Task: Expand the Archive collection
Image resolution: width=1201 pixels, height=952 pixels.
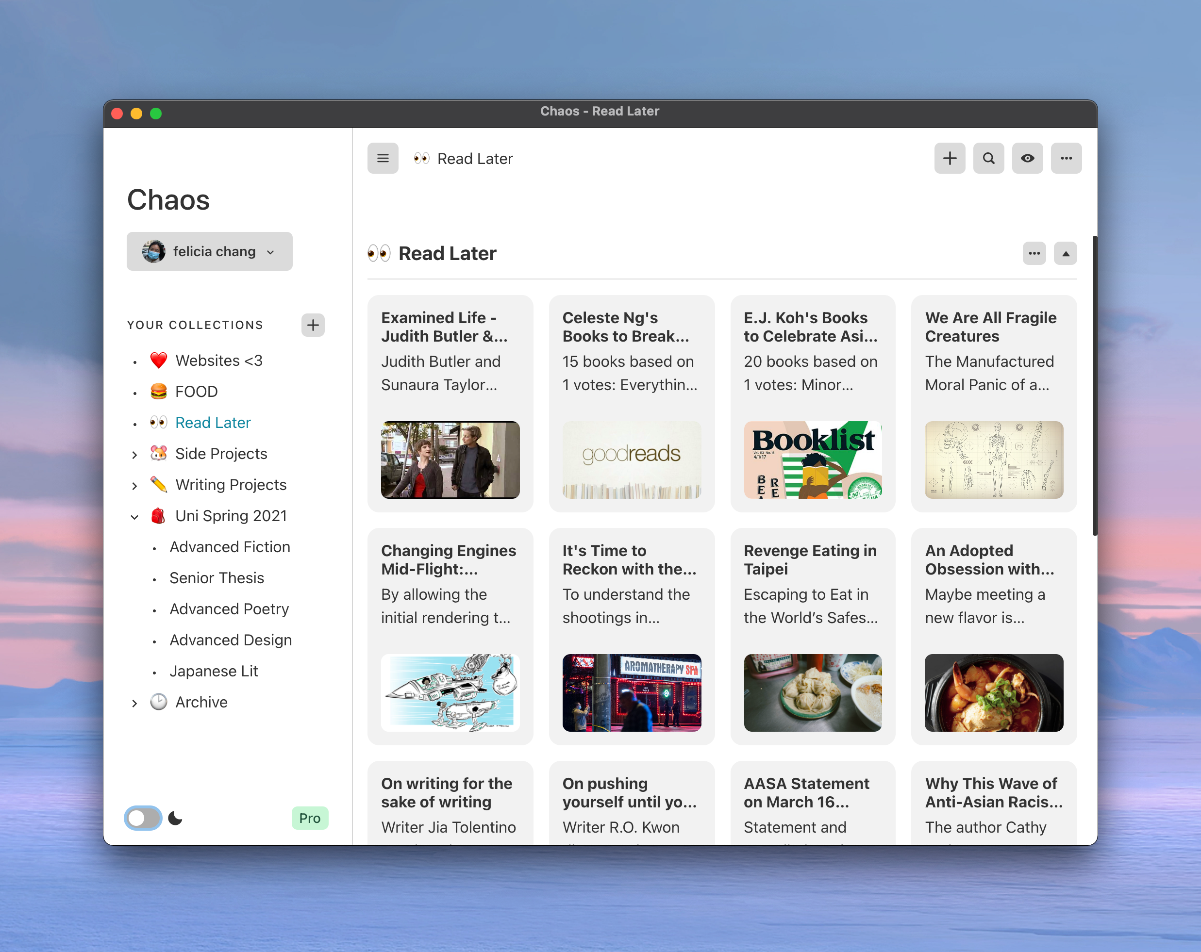Action: 134,703
